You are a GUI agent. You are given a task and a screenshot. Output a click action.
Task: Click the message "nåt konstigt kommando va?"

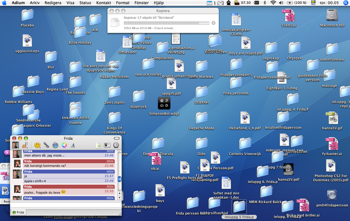[x=45, y=166]
